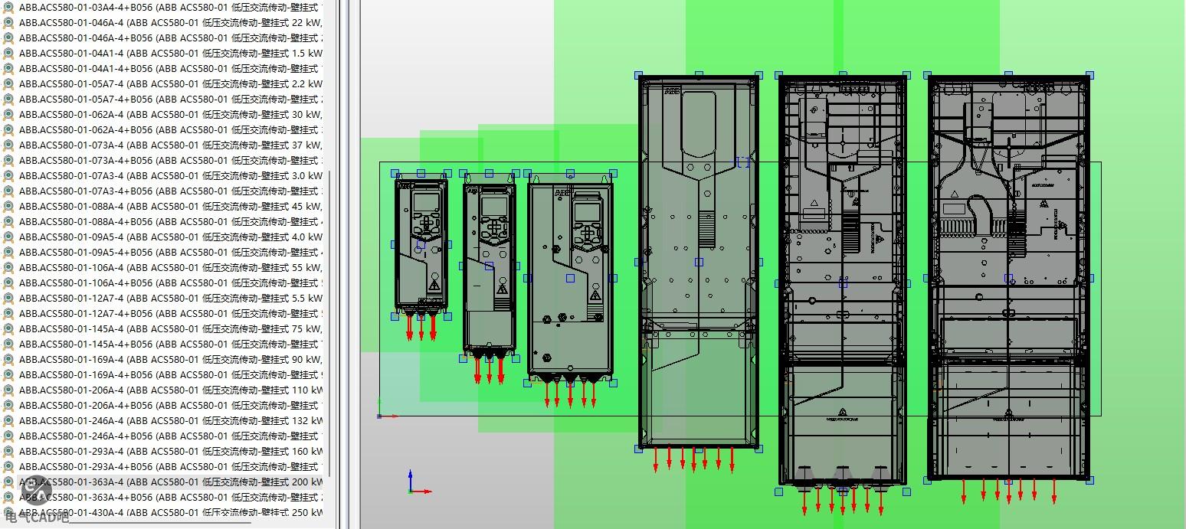Click the part icon for ACS580-01-062A-4 30 kW

pos(8,115)
